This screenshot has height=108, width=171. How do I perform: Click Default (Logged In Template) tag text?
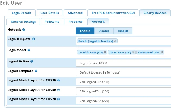tap(96, 41)
